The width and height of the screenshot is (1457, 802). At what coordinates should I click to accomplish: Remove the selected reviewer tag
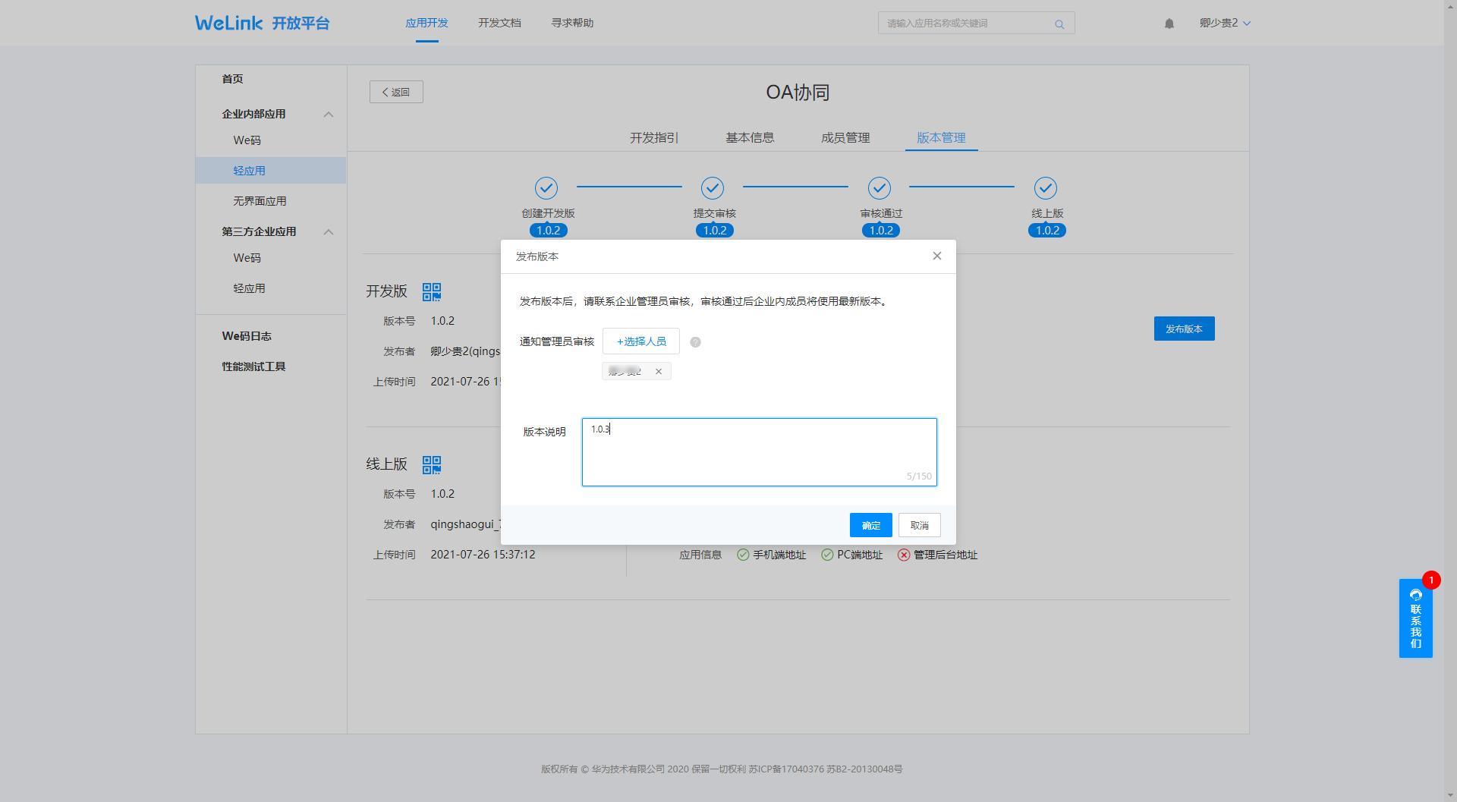pyautogui.click(x=659, y=371)
